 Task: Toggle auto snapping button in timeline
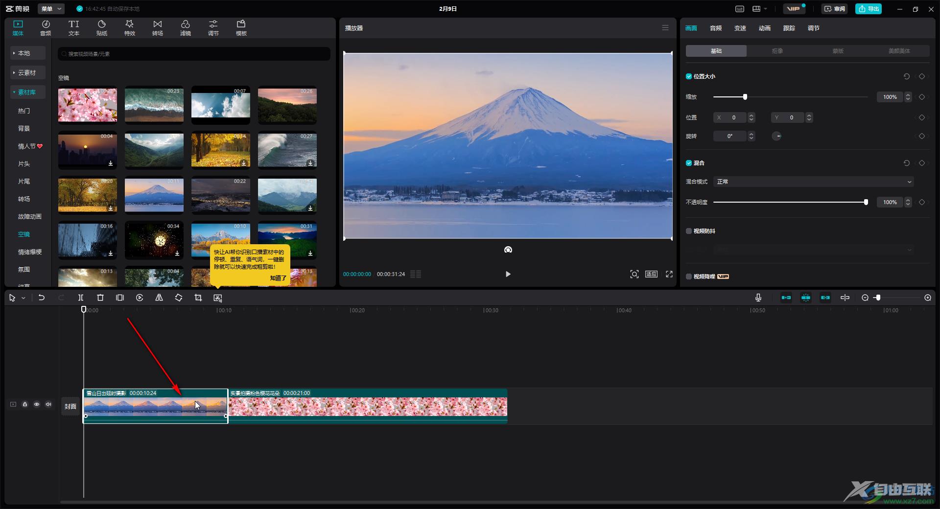(x=806, y=298)
